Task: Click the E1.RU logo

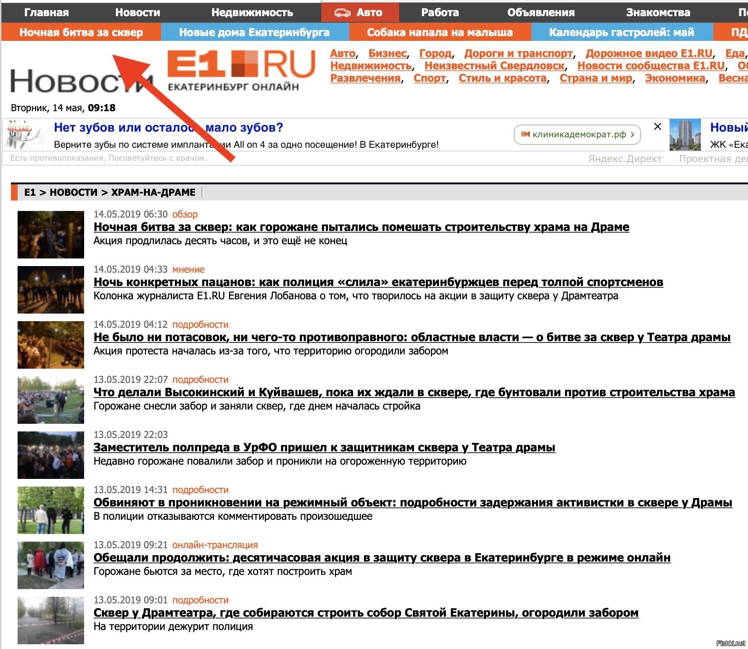Action: tap(240, 70)
